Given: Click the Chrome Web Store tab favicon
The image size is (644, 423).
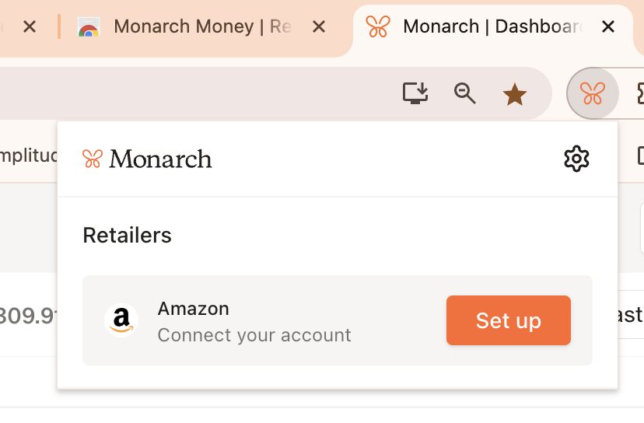Looking at the screenshot, I should tap(89, 27).
